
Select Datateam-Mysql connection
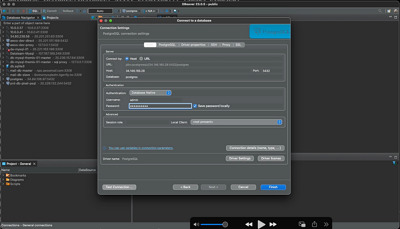click(x=22, y=53)
